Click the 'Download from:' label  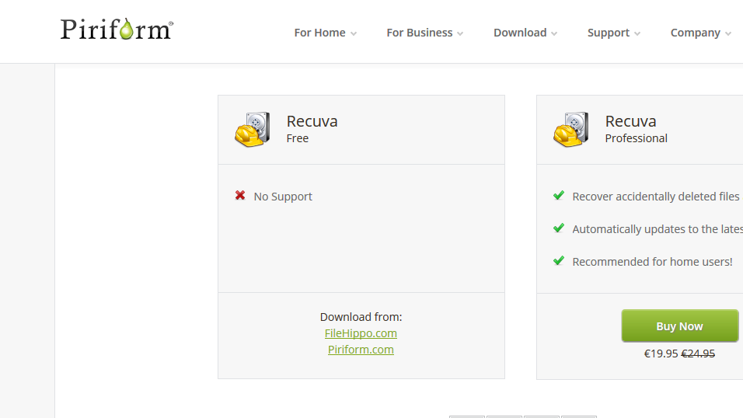[361, 316]
